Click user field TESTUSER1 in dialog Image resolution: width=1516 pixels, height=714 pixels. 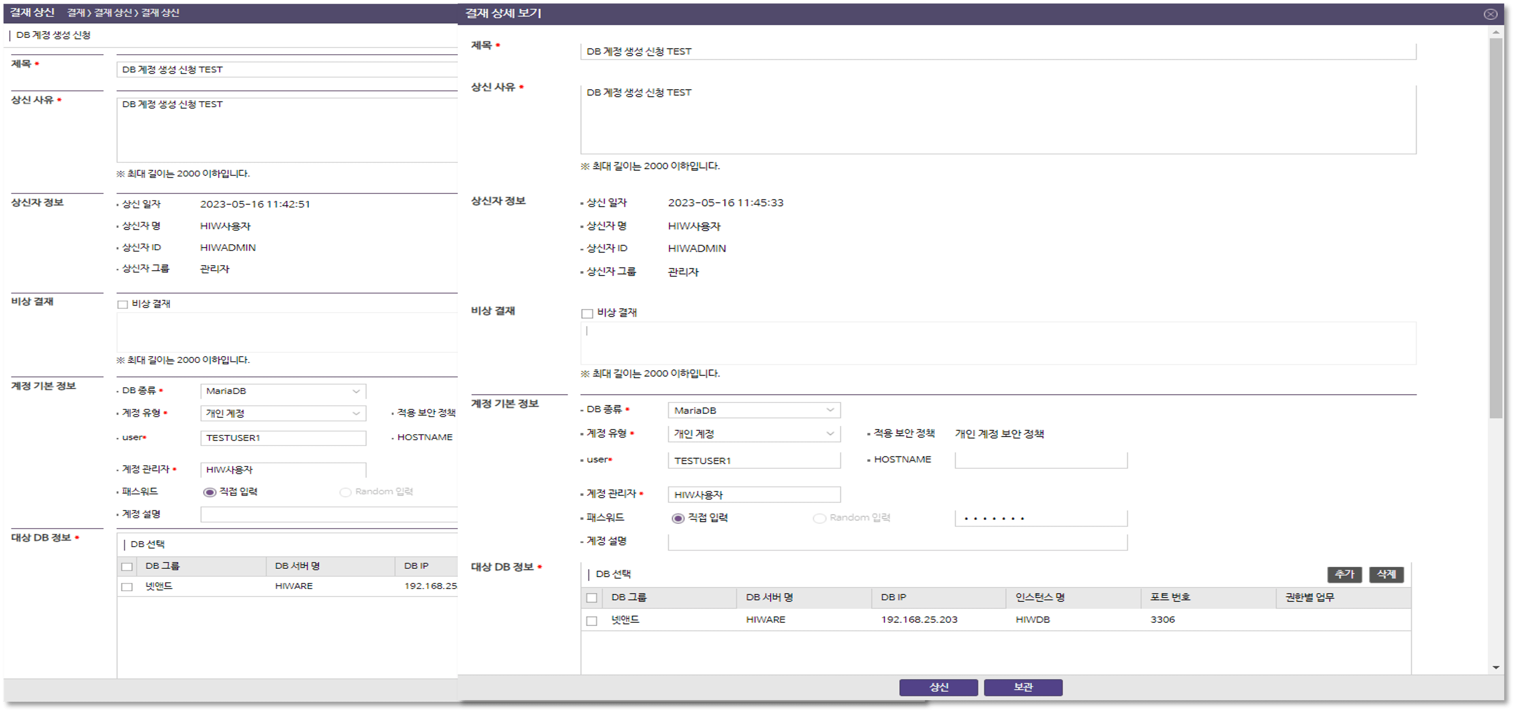click(754, 461)
